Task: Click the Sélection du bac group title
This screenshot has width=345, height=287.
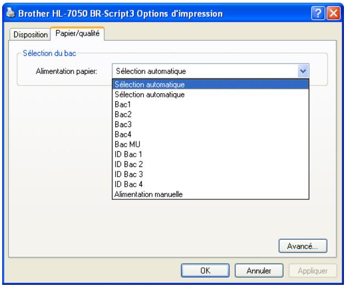Action: pyautogui.click(x=49, y=53)
